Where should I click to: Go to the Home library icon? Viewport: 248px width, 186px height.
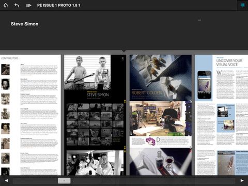coord(6,5)
